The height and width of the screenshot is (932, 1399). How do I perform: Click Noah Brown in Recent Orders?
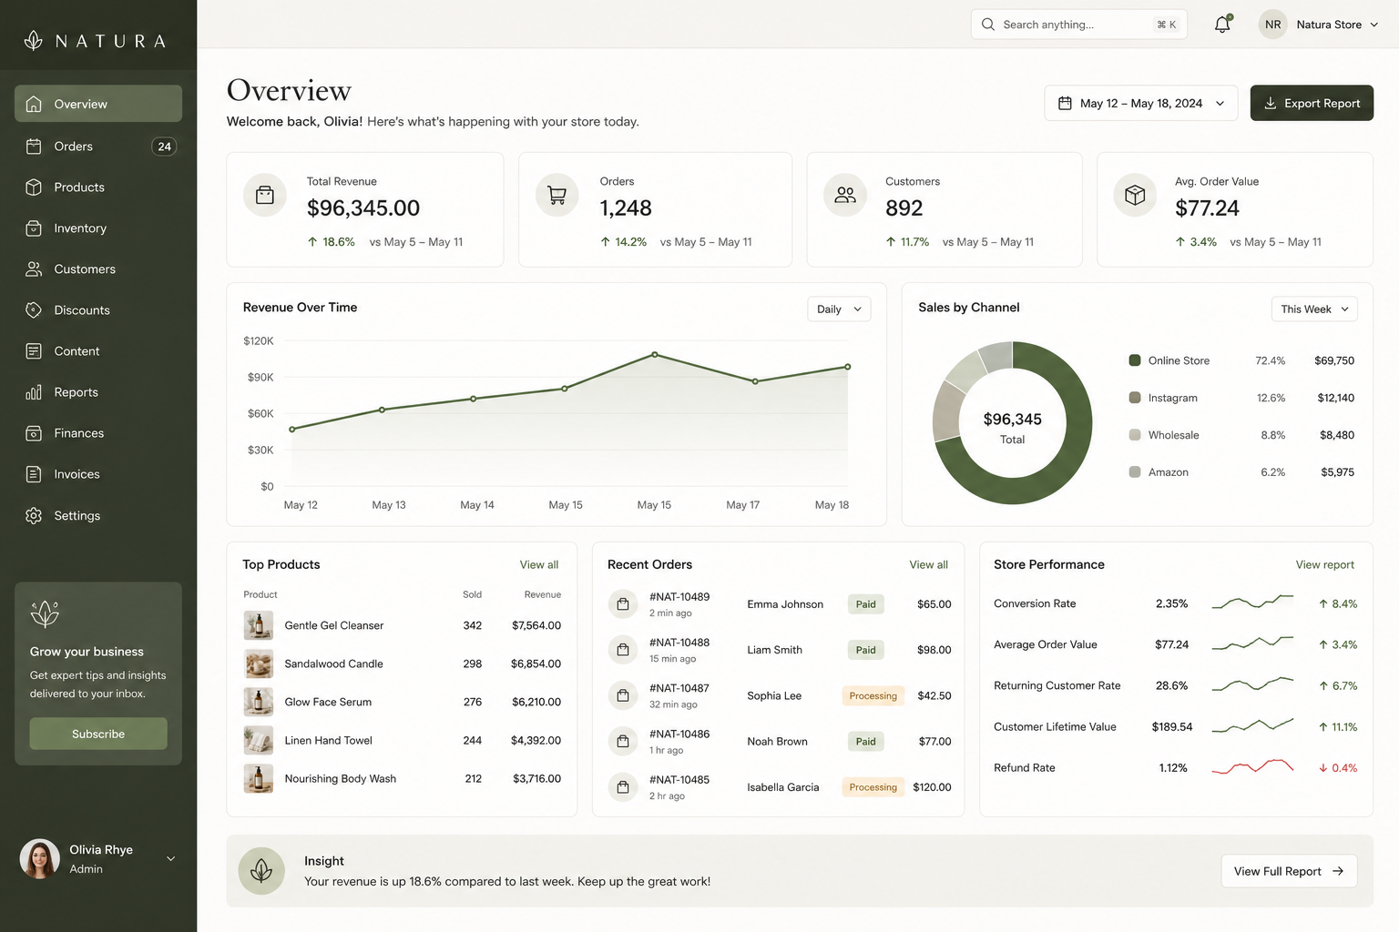tap(777, 741)
